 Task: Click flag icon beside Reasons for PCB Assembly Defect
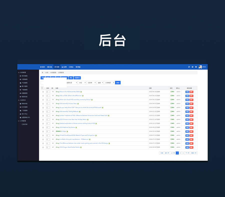81,92
